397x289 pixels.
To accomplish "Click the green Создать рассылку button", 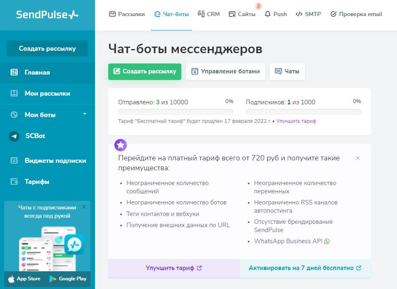I will [x=145, y=71].
